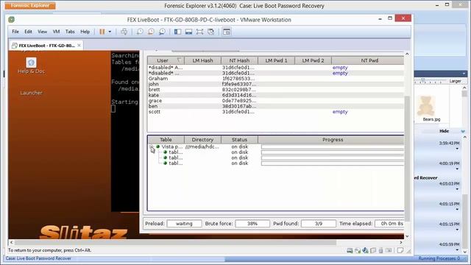471x265 pixels.
Task: Click the Pwd found 3/9 field
Action: point(319,224)
